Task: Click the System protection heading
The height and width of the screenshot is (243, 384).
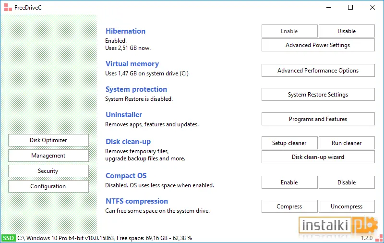Action: [136, 89]
